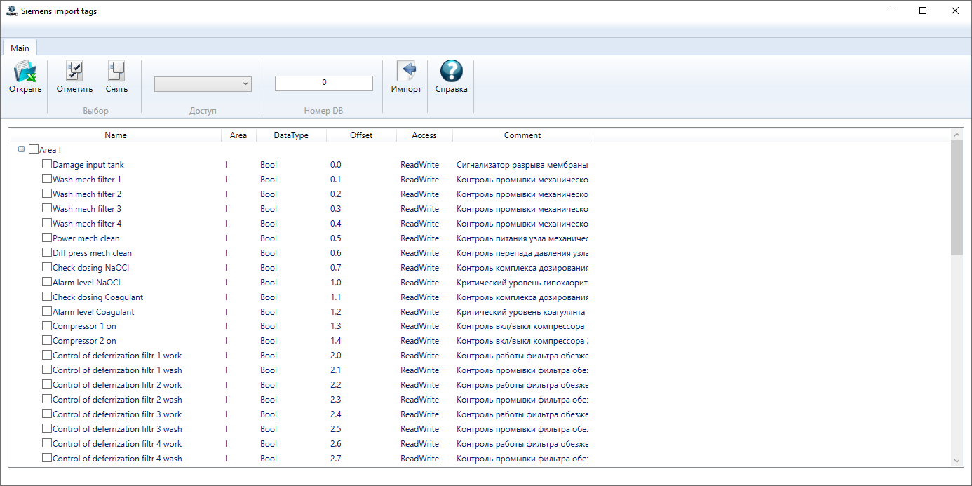Click the Отметить (check all) icon
This screenshot has width=972, height=486.
pyautogui.click(x=74, y=72)
